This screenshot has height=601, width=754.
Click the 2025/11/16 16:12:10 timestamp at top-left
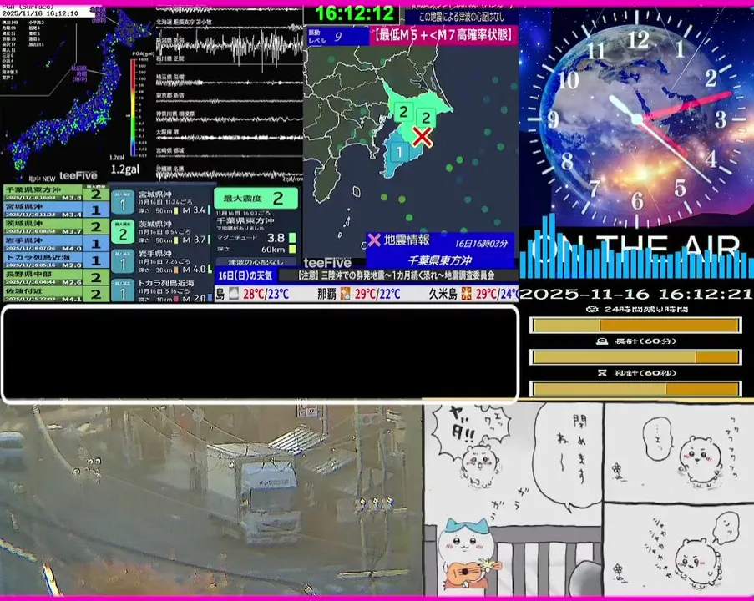click(x=40, y=13)
